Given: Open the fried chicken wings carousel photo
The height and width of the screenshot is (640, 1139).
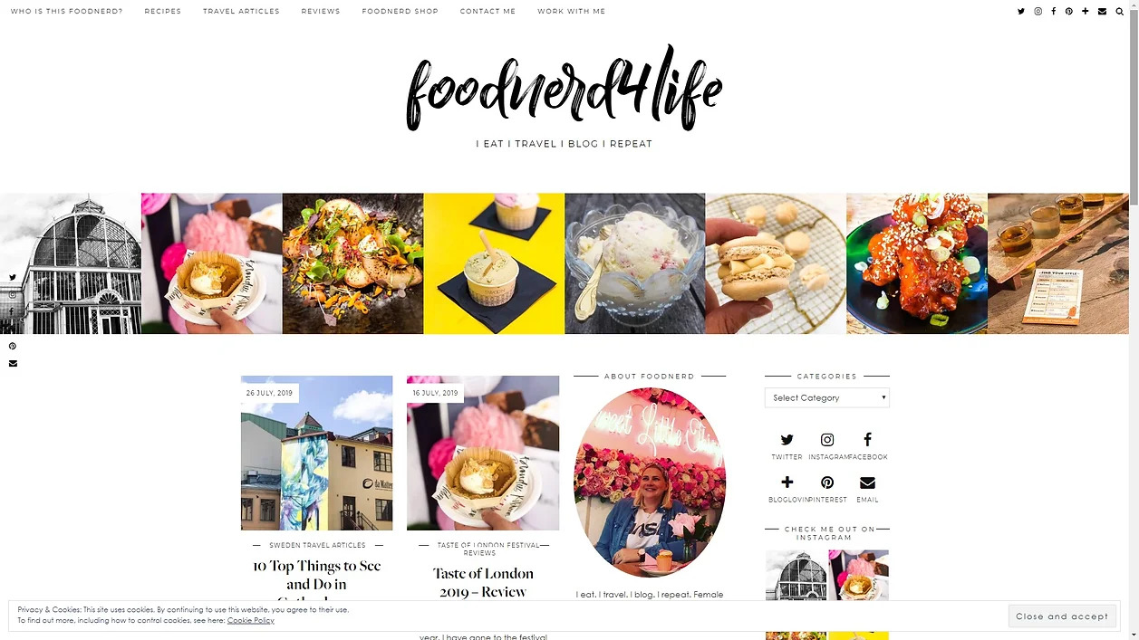Looking at the screenshot, I should (x=917, y=263).
